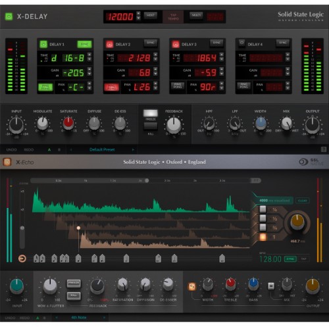Click REDO in the X-Delay bar
The image size is (329, 329).
click(x=28, y=149)
